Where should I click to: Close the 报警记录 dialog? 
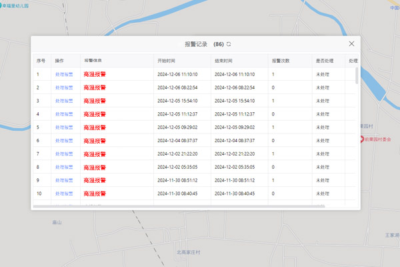352,44
